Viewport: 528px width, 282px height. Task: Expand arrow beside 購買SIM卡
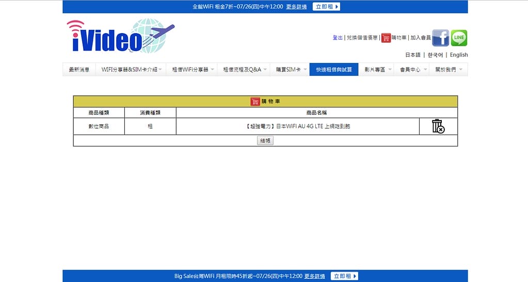click(305, 70)
